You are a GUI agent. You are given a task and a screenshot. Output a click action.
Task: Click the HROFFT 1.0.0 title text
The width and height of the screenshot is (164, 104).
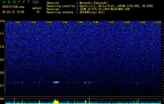pyautogui.click(x=20, y=2)
